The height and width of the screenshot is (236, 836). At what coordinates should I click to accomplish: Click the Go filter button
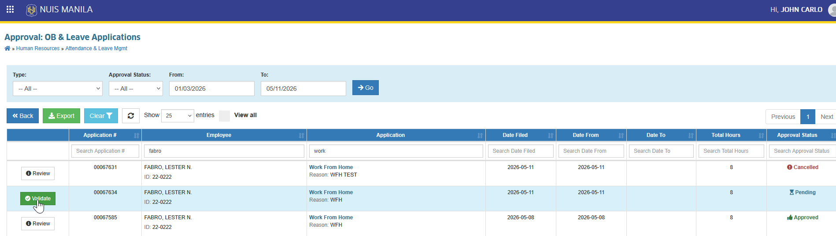pyautogui.click(x=366, y=88)
